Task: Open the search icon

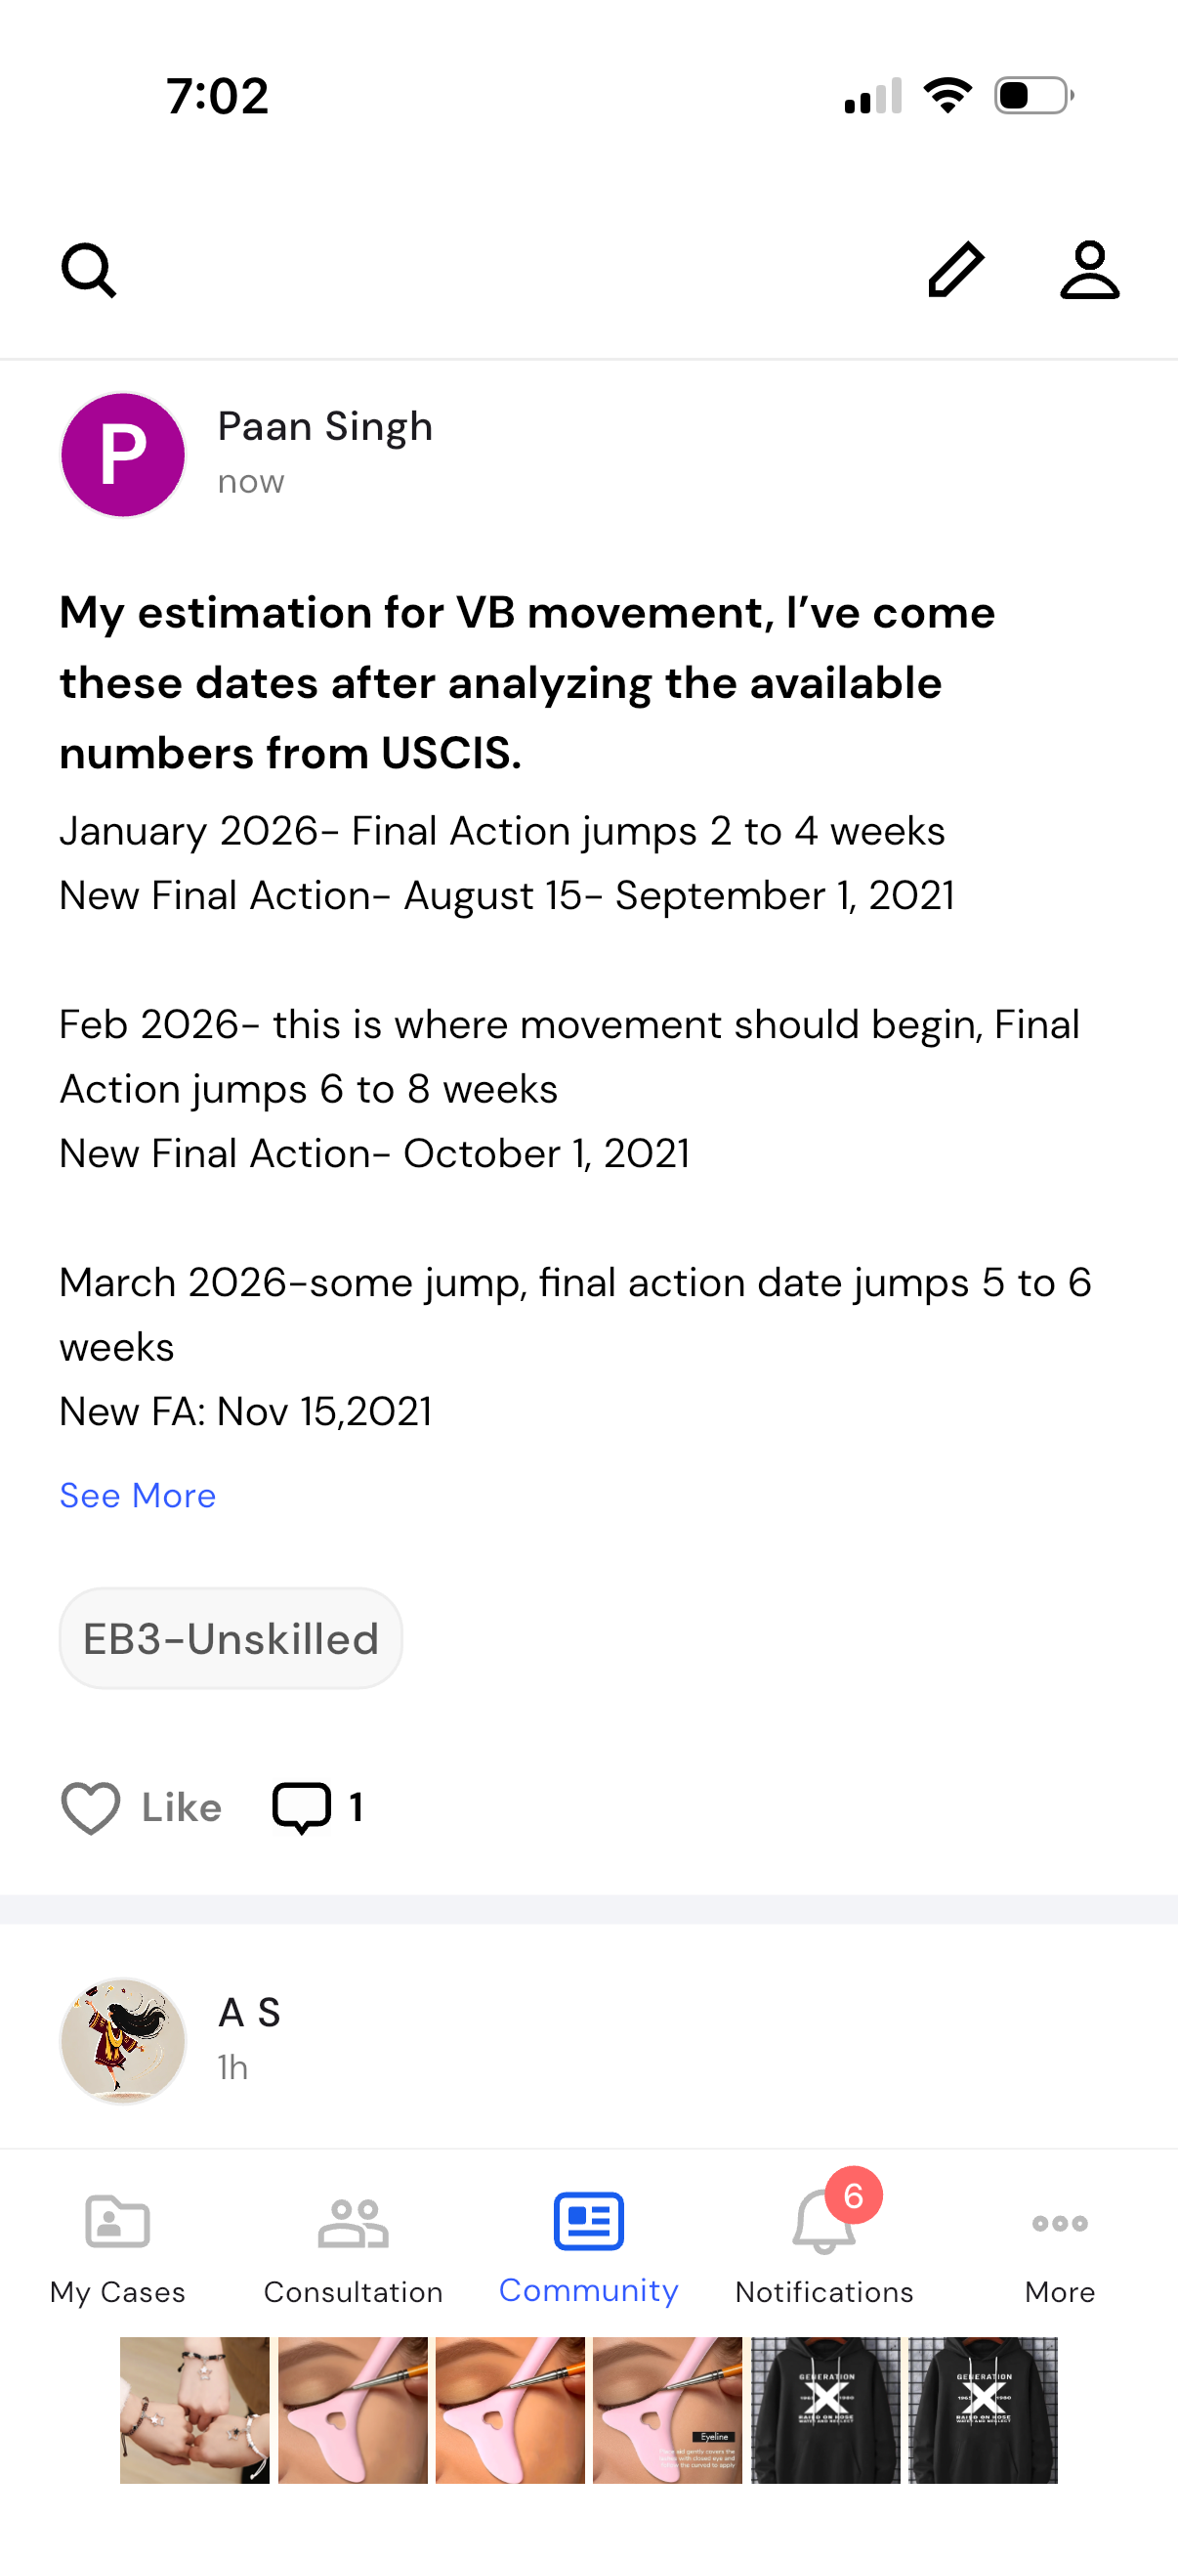Action: click(x=89, y=270)
